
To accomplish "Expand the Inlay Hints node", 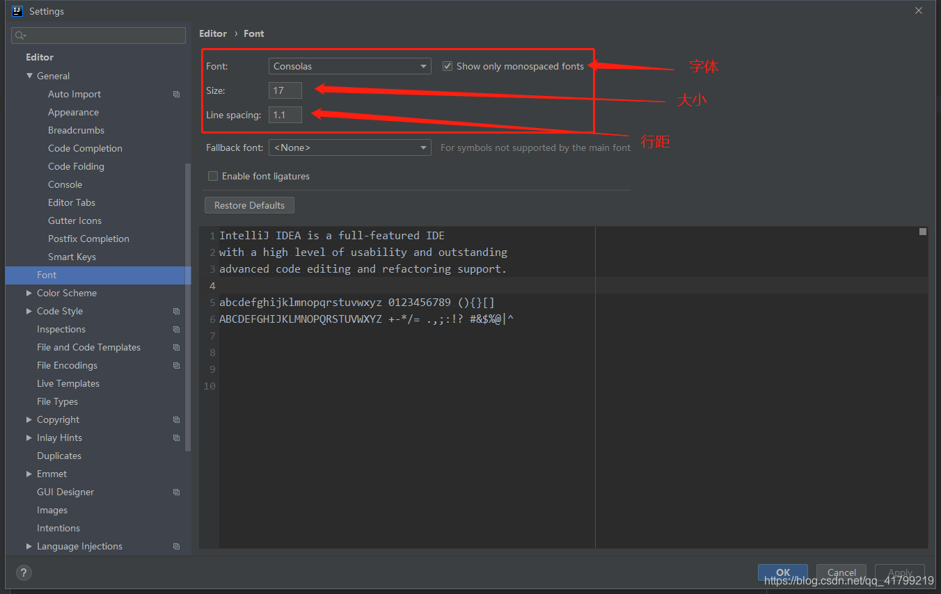I will coord(29,438).
